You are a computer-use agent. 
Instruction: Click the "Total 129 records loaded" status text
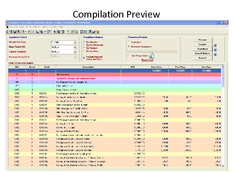(x=21, y=63)
